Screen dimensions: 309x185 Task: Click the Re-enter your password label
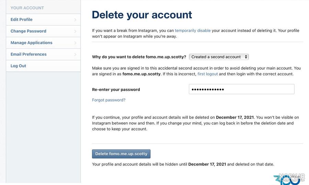point(116,89)
